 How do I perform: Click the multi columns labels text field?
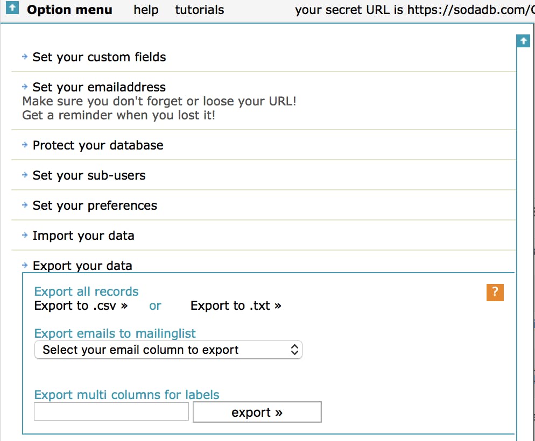click(111, 412)
